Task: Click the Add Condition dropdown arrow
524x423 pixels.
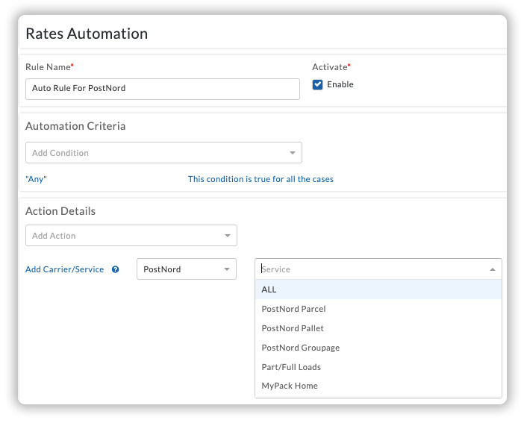Action: [x=293, y=153]
